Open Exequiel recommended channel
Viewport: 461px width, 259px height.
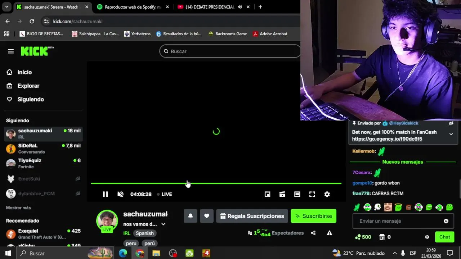pos(43,234)
